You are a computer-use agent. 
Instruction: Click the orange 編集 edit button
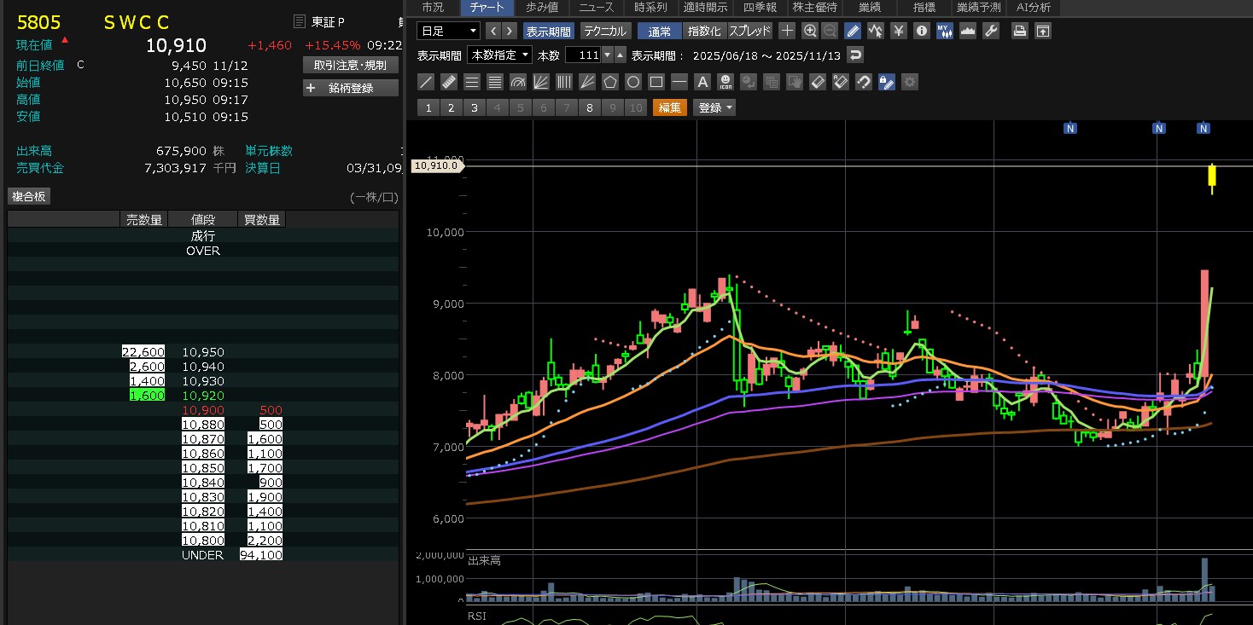[670, 107]
